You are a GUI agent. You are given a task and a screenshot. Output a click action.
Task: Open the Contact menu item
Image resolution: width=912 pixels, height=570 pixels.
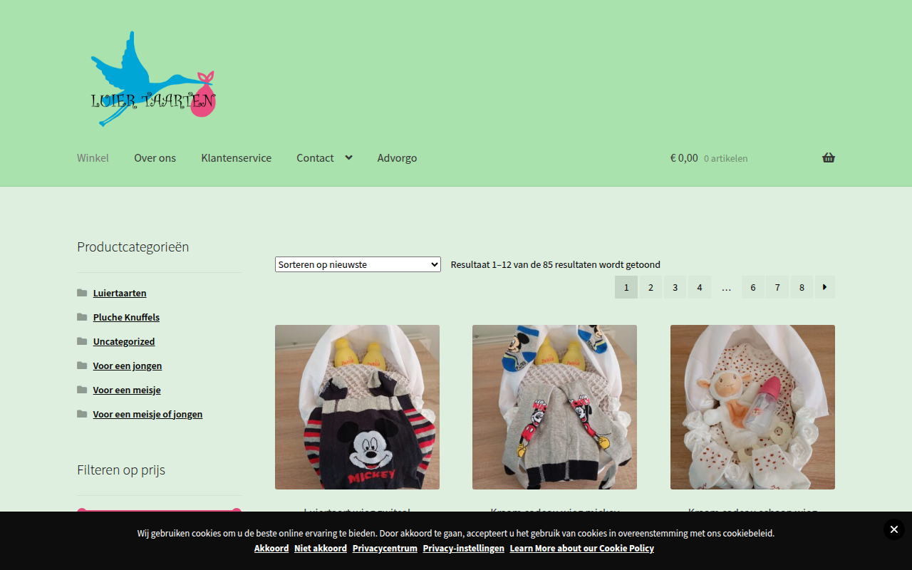click(315, 157)
